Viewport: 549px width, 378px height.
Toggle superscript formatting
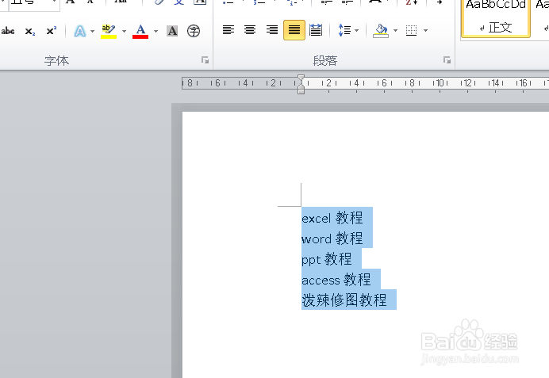pos(51,31)
